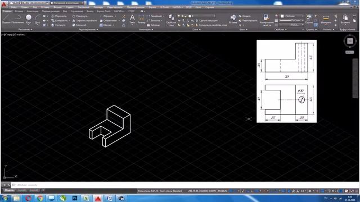Open the lineweight ПоСлою dropdown
This screenshot has height=202, width=360.
pyautogui.click(x=291, y=20)
